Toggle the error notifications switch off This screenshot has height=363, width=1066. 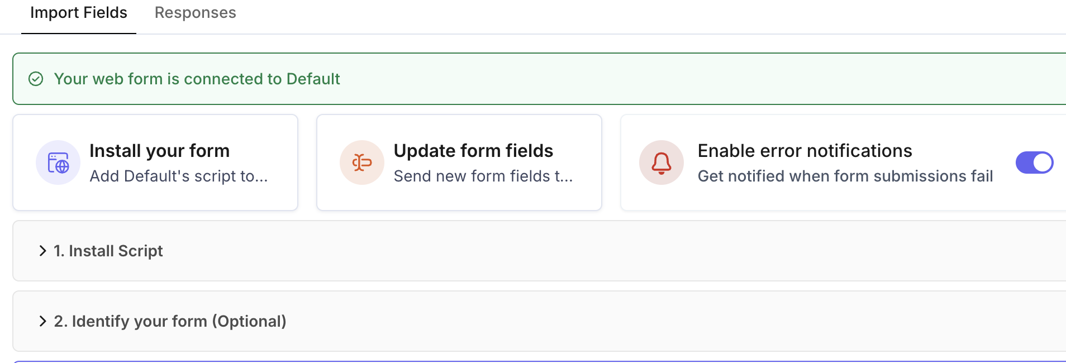coord(1034,163)
